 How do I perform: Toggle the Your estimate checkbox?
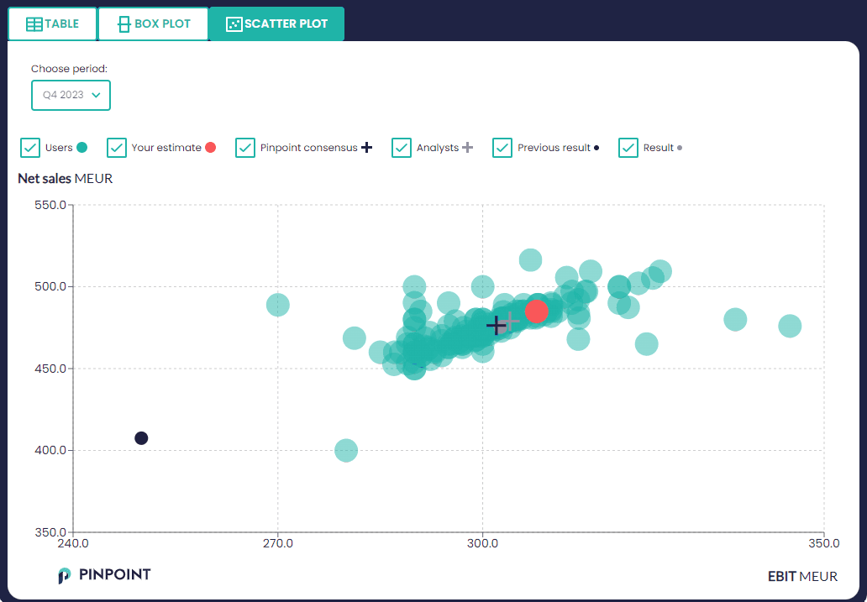click(117, 148)
